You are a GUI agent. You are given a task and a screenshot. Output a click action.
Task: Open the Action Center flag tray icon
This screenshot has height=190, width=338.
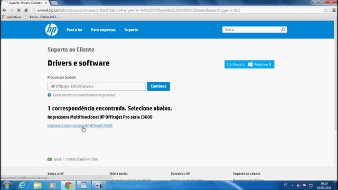point(304,185)
